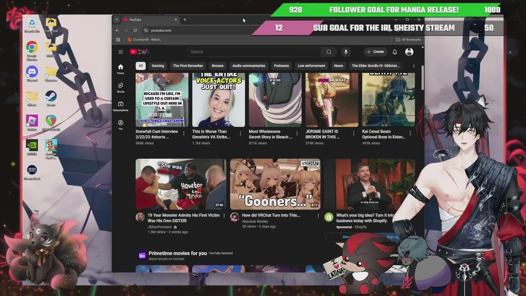Viewport: 526px width, 296px height.
Task: Click inside the YouTube search field
Action: (254, 52)
